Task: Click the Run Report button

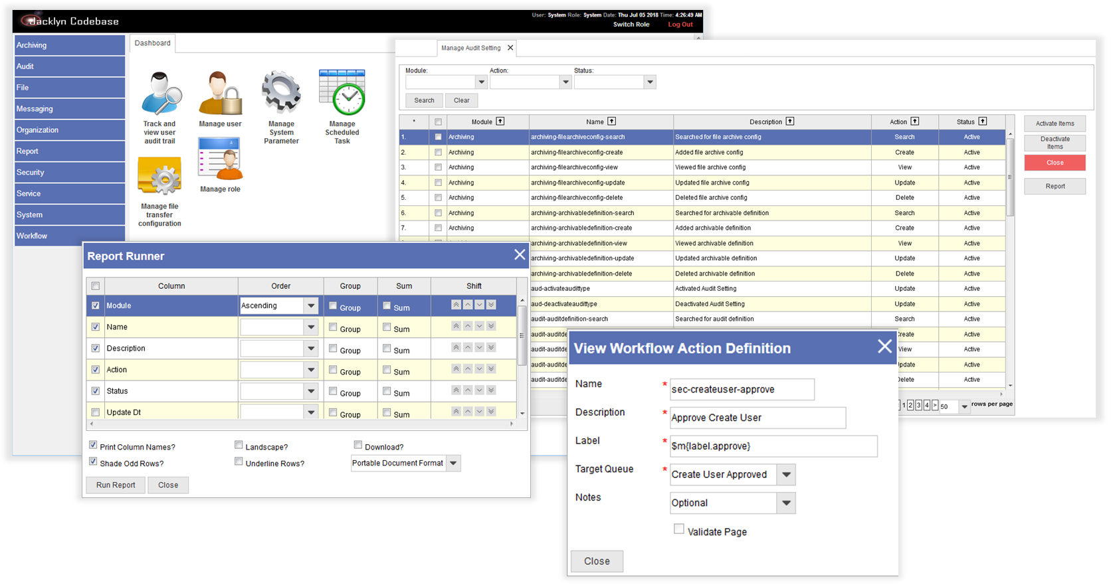Action: click(x=116, y=485)
